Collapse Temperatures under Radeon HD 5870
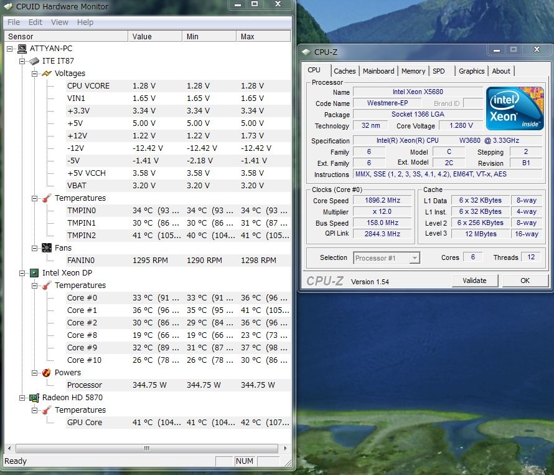The height and width of the screenshot is (475, 554). tap(34, 411)
